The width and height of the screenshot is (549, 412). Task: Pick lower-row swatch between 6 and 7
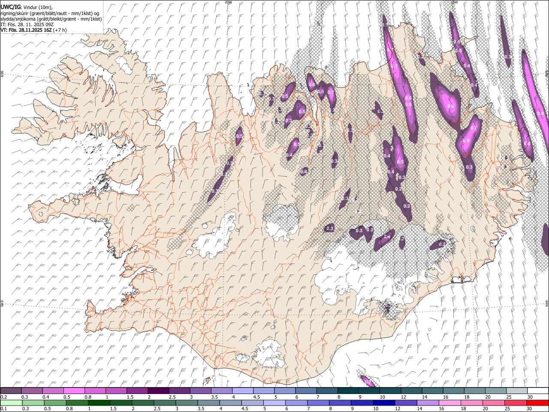pyautogui.click(x=296, y=403)
